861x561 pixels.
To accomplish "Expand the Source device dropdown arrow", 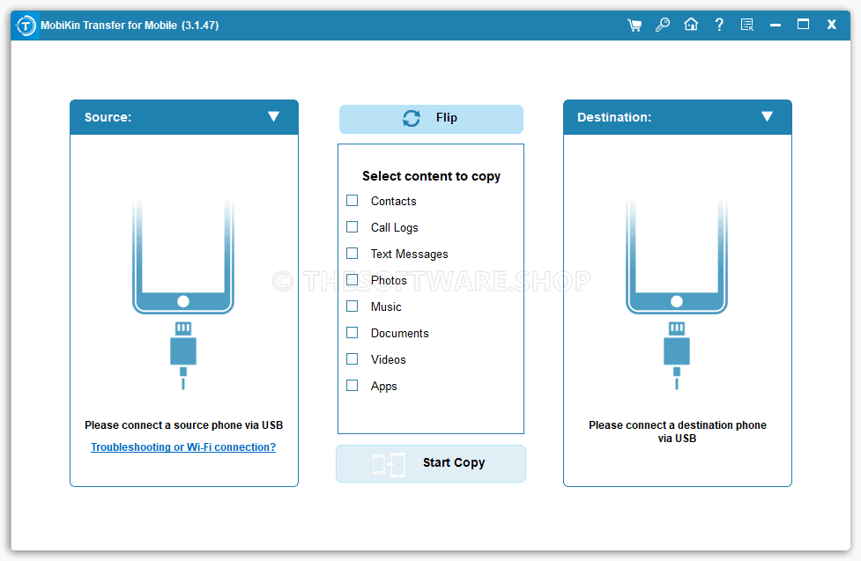I will pyautogui.click(x=273, y=116).
